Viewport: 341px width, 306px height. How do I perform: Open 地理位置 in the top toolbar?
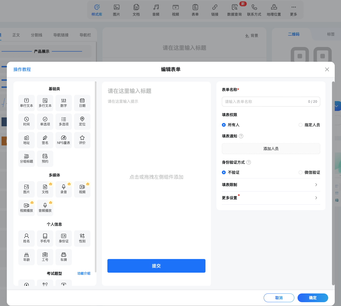(274, 10)
